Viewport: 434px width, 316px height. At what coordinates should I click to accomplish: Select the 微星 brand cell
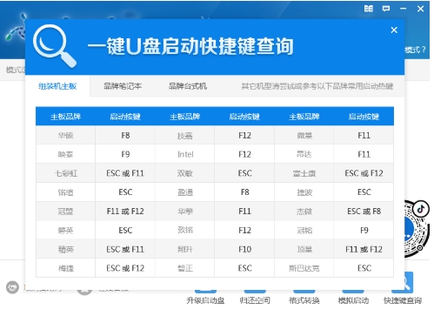pos(304,136)
